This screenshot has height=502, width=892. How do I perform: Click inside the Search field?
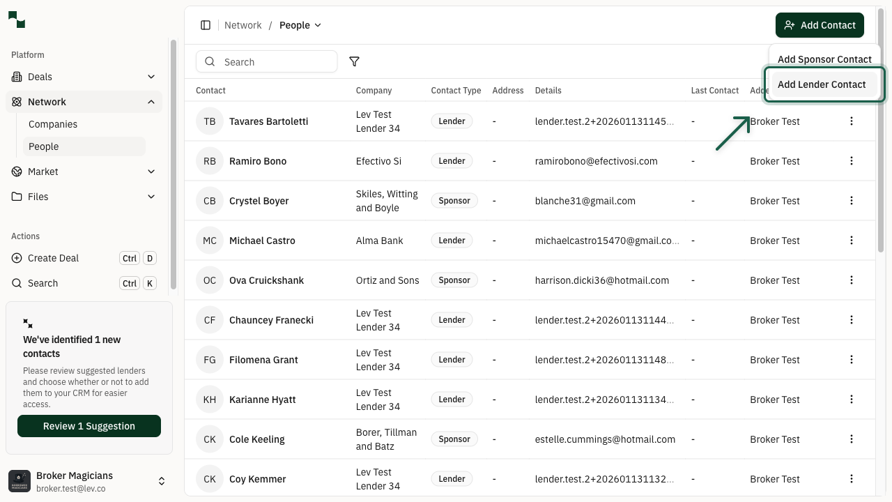click(266, 61)
